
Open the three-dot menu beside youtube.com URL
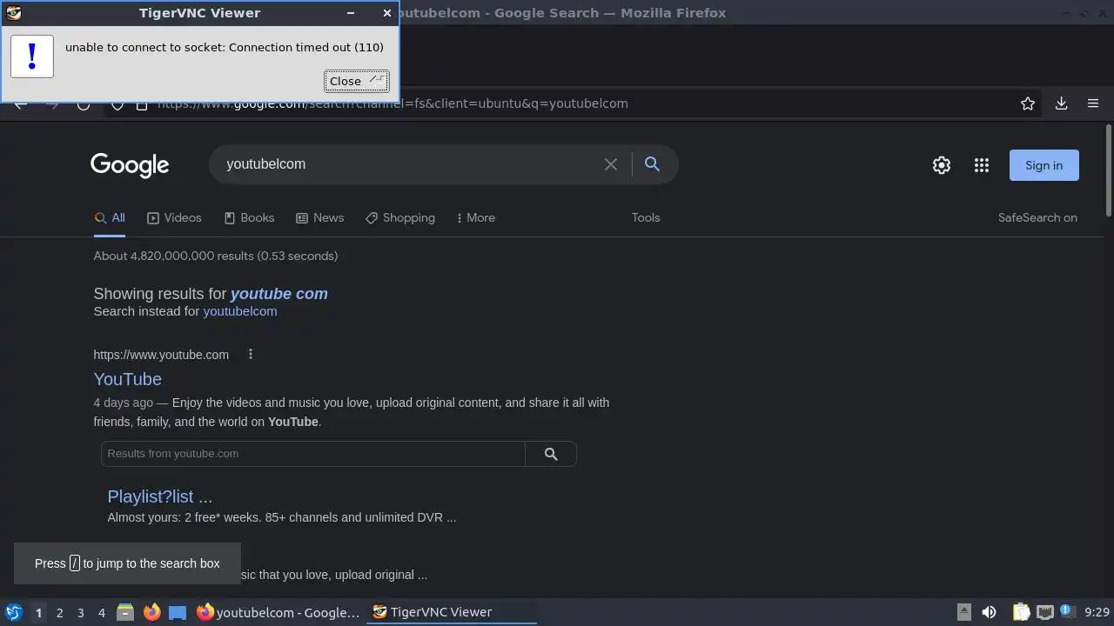(x=251, y=354)
